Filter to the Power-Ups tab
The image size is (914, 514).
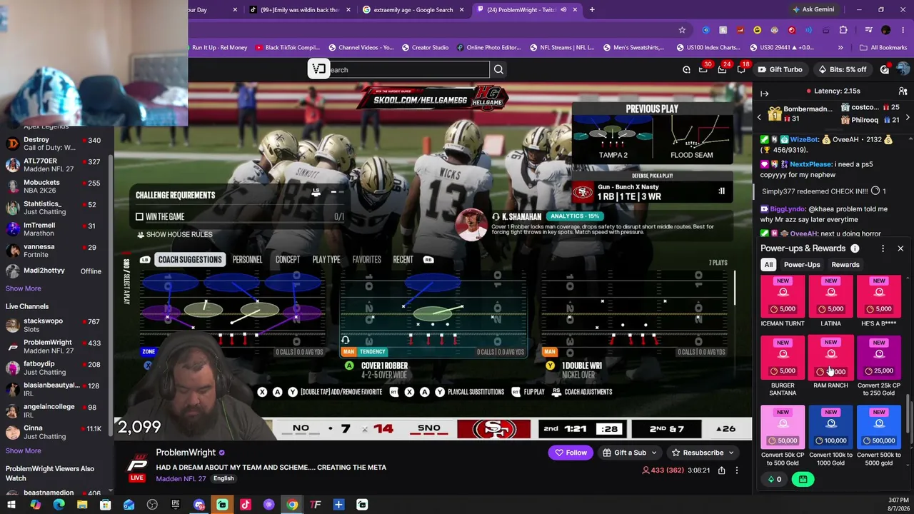point(802,265)
